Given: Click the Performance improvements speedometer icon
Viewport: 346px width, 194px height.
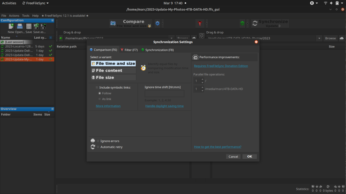Looking at the screenshot, I should tap(195, 57).
